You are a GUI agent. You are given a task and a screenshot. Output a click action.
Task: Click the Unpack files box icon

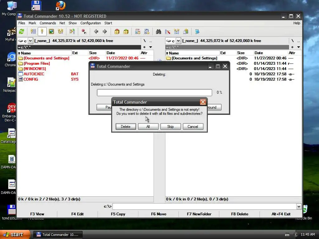[126, 31]
